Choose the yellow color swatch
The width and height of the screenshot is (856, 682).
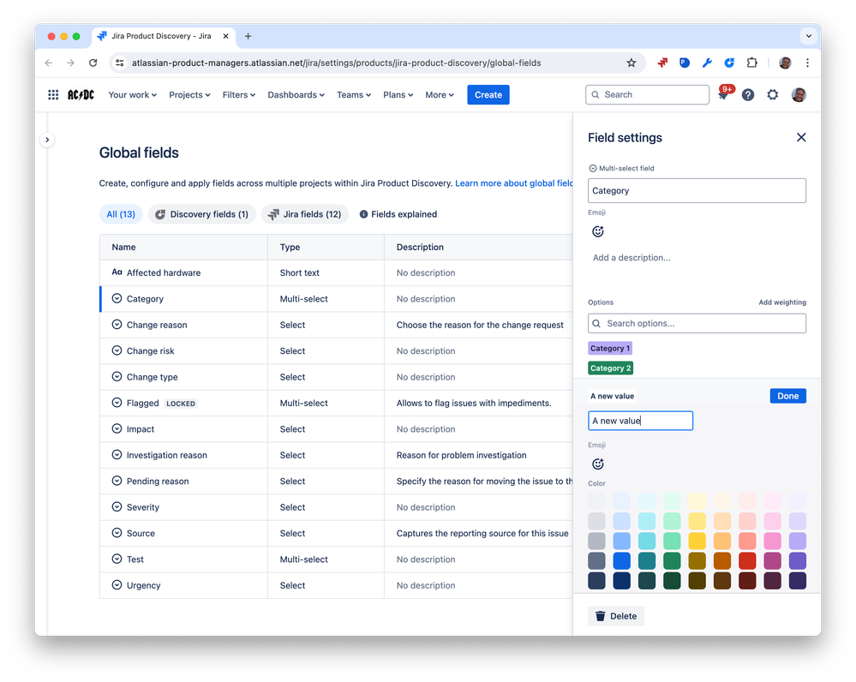click(x=697, y=541)
